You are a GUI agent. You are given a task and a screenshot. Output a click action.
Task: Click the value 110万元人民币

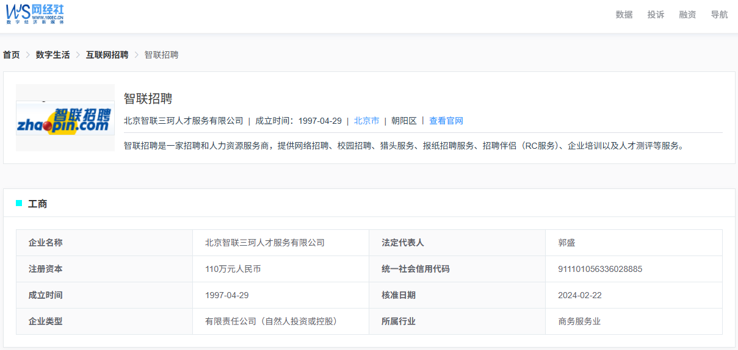233,269
